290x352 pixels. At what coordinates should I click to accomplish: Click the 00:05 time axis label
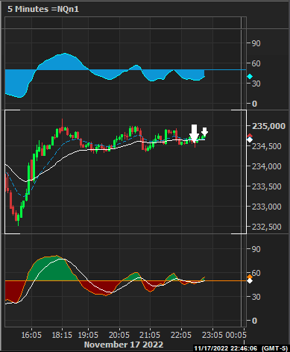tap(236, 335)
